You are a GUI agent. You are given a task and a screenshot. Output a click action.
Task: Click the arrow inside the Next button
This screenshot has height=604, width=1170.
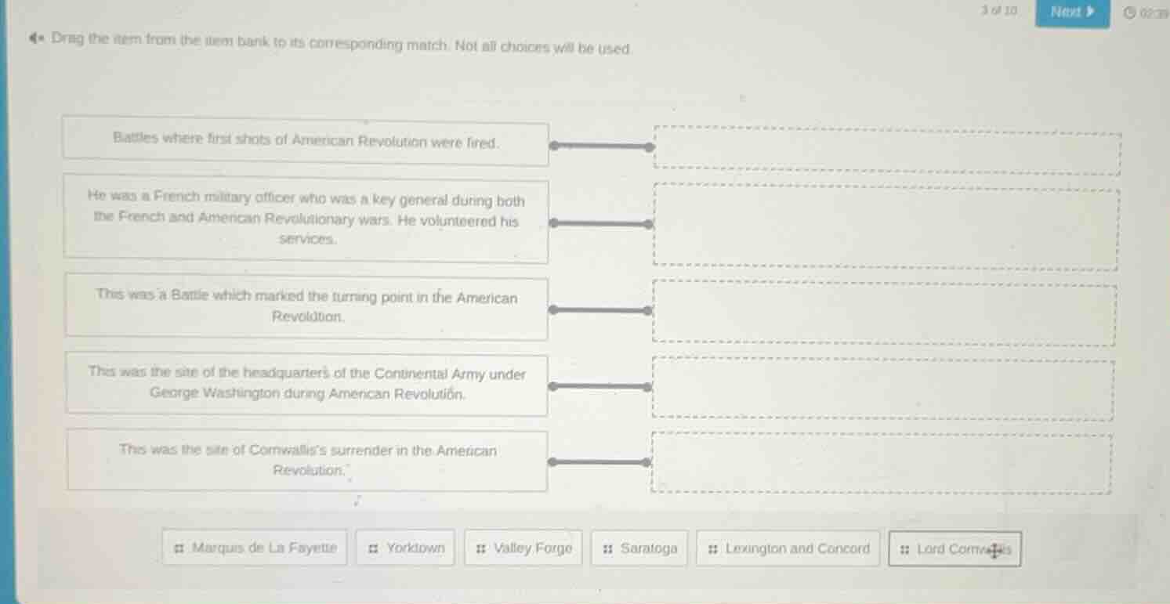(x=1087, y=13)
